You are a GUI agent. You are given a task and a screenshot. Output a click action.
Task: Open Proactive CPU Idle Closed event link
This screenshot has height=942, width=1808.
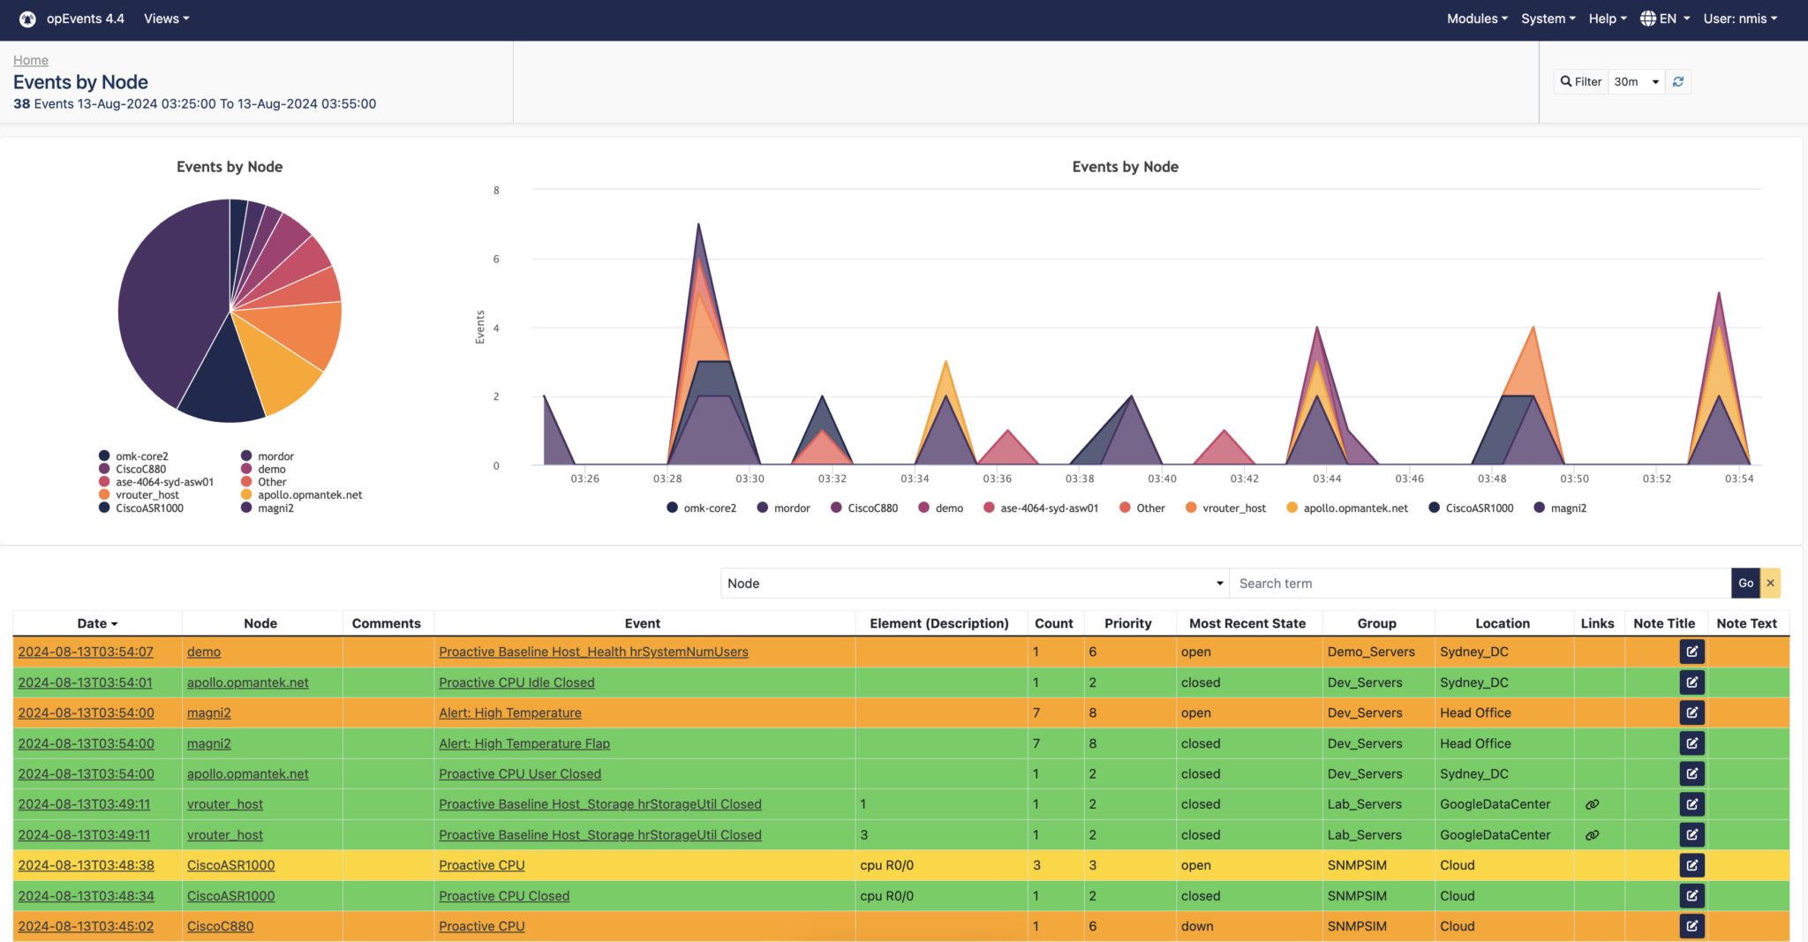pos(516,682)
